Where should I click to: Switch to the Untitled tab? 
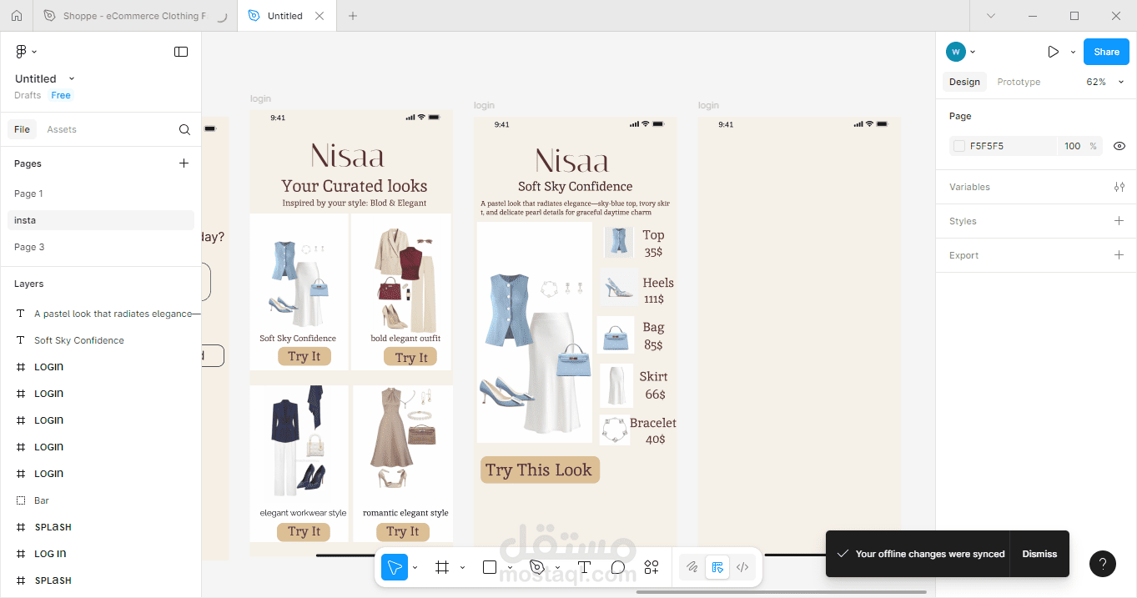(288, 16)
